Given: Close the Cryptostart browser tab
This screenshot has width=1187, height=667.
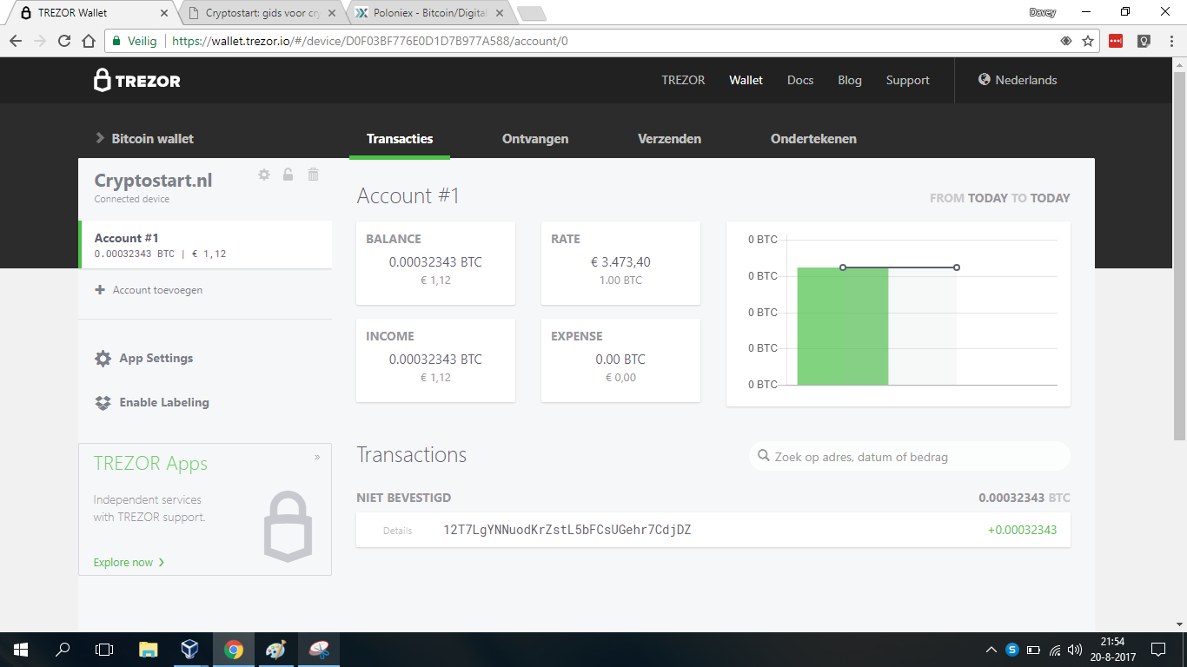Looking at the screenshot, I should pyautogui.click(x=331, y=13).
